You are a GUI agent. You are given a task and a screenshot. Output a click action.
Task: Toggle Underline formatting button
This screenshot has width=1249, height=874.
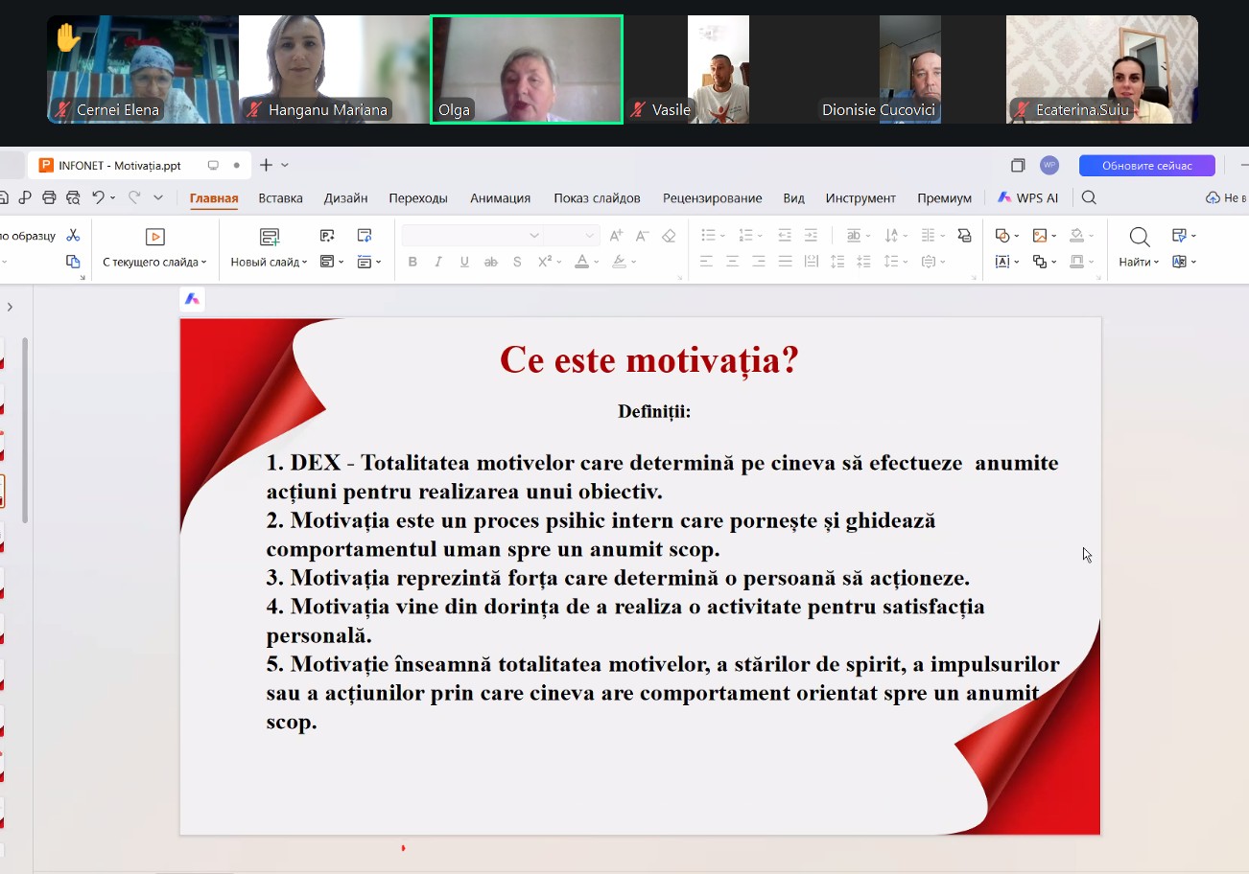[464, 262]
